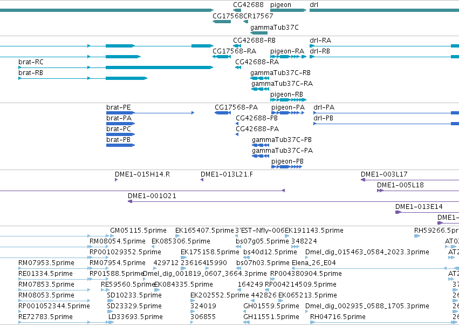The height and width of the screenshot is (325, 459).
Task: Select the RM08054.5prime EST label
Action: pyautogui.click(x=118, y=241)
